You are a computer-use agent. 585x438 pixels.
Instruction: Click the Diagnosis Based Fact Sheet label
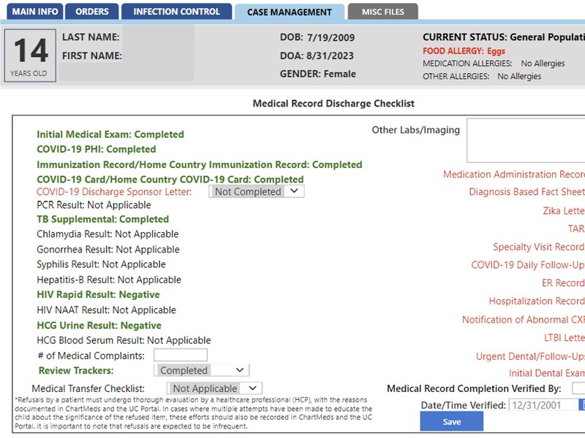point(526,192)
